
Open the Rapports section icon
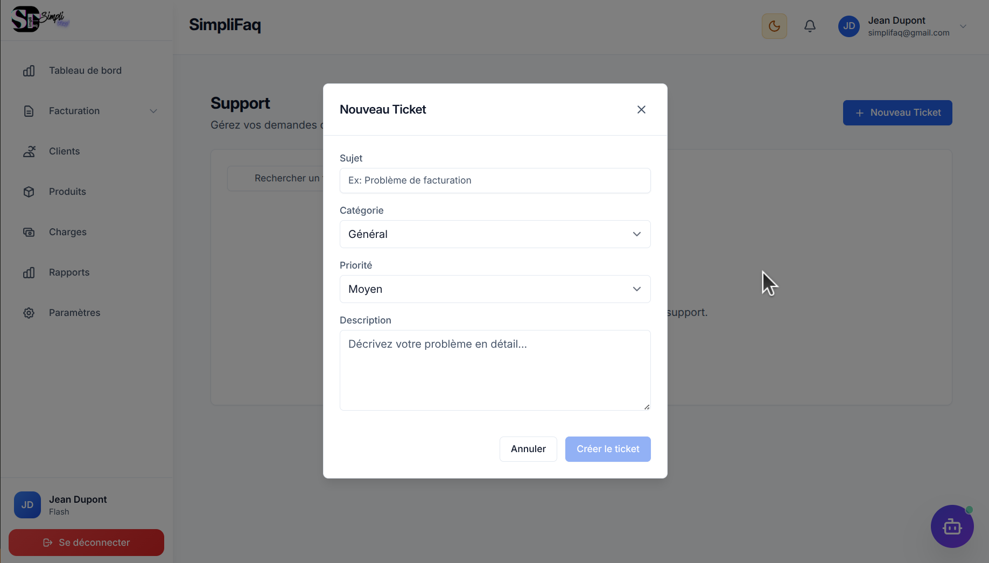point(29,272)
